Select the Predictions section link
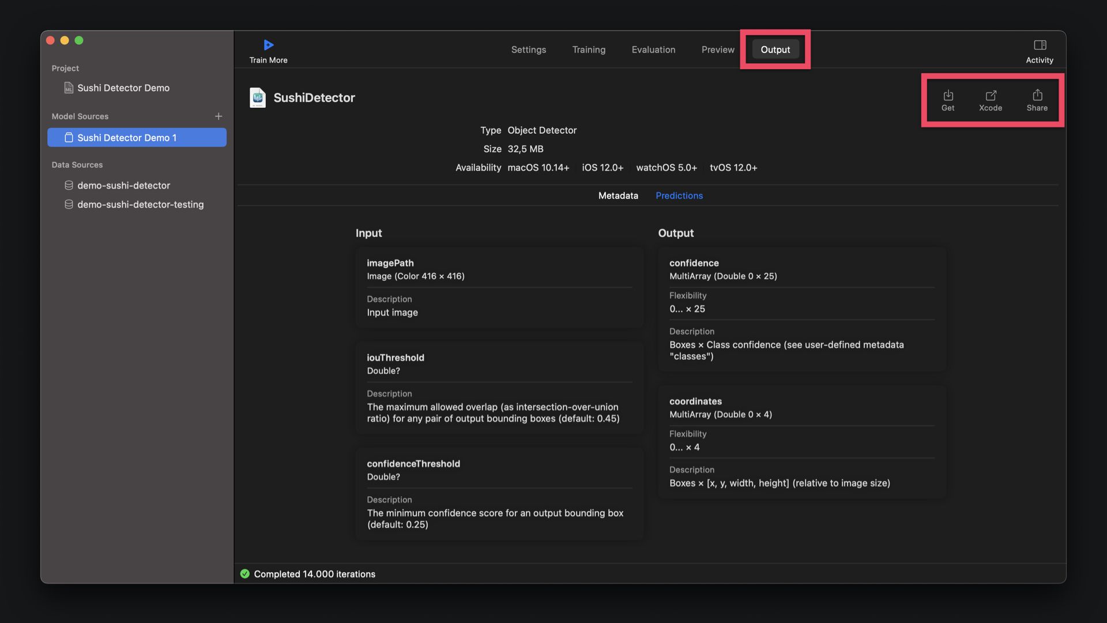The width and height of the screenshot is (1107, 623). [x=679, y=196]
